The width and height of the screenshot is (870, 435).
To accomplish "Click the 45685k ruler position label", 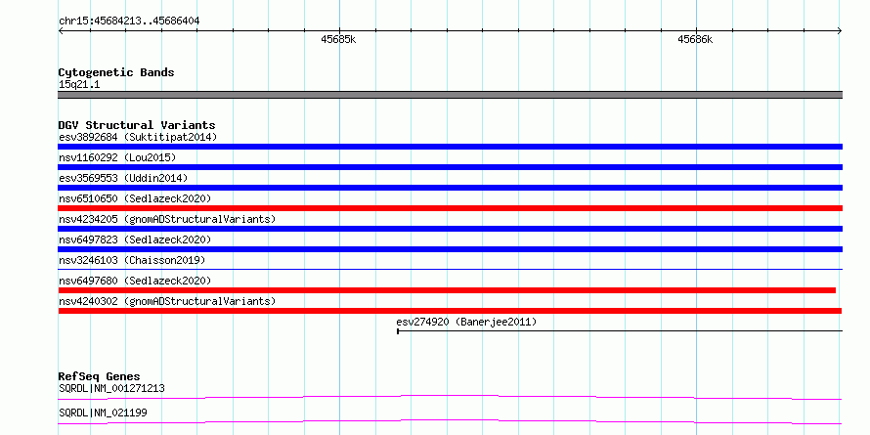I will (x=338, y=40).
